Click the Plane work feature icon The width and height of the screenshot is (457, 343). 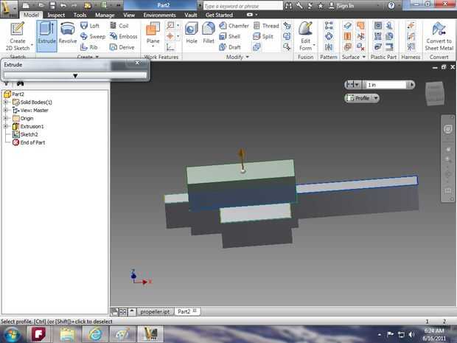[x=153, y=34]
